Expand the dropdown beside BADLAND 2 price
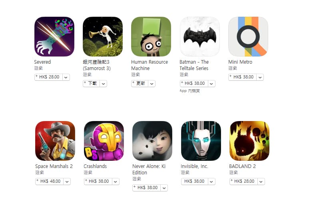This screenshot has height=205, width=309. (261, 182)
